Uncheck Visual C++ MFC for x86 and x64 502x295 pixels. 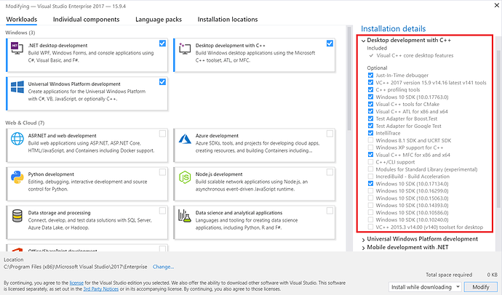370,155
